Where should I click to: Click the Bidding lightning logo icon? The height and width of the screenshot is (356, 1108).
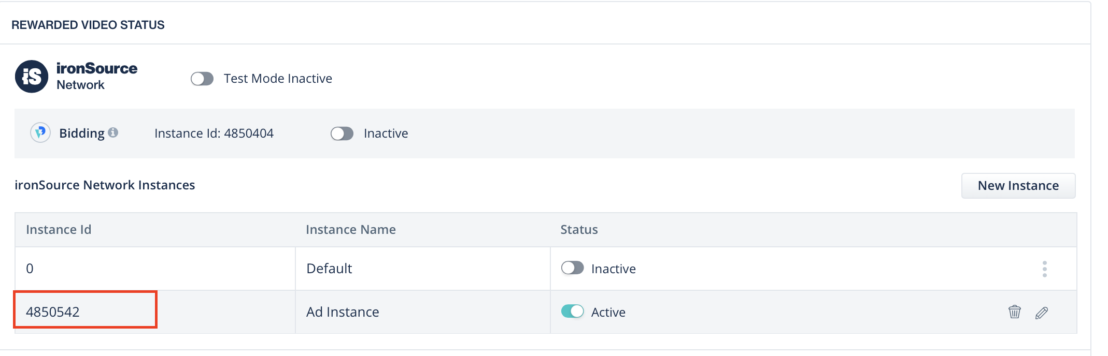pos(40,133)
